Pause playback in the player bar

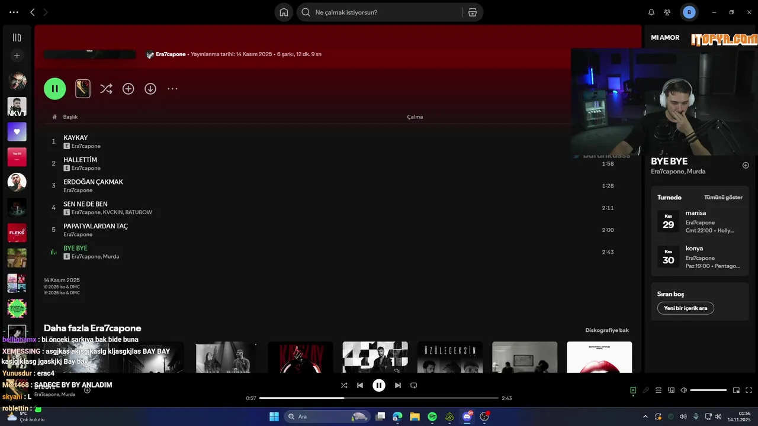(x=379, y=385)
